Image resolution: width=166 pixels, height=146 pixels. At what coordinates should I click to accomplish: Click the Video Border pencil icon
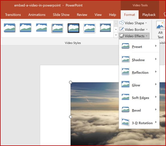click(x=122, y=29)
